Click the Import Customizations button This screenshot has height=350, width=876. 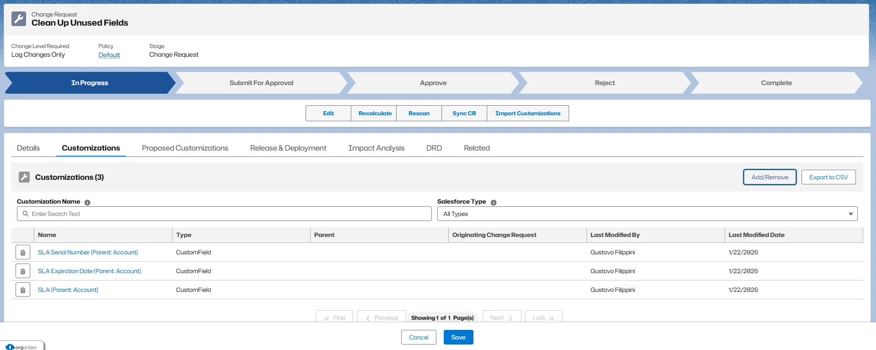click(x=527, y=113)
